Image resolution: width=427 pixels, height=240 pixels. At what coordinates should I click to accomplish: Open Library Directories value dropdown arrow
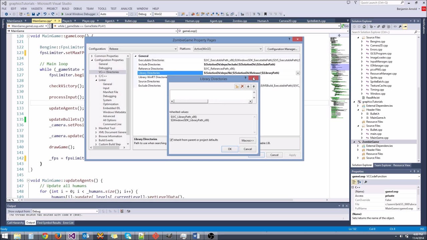[298, 73]
